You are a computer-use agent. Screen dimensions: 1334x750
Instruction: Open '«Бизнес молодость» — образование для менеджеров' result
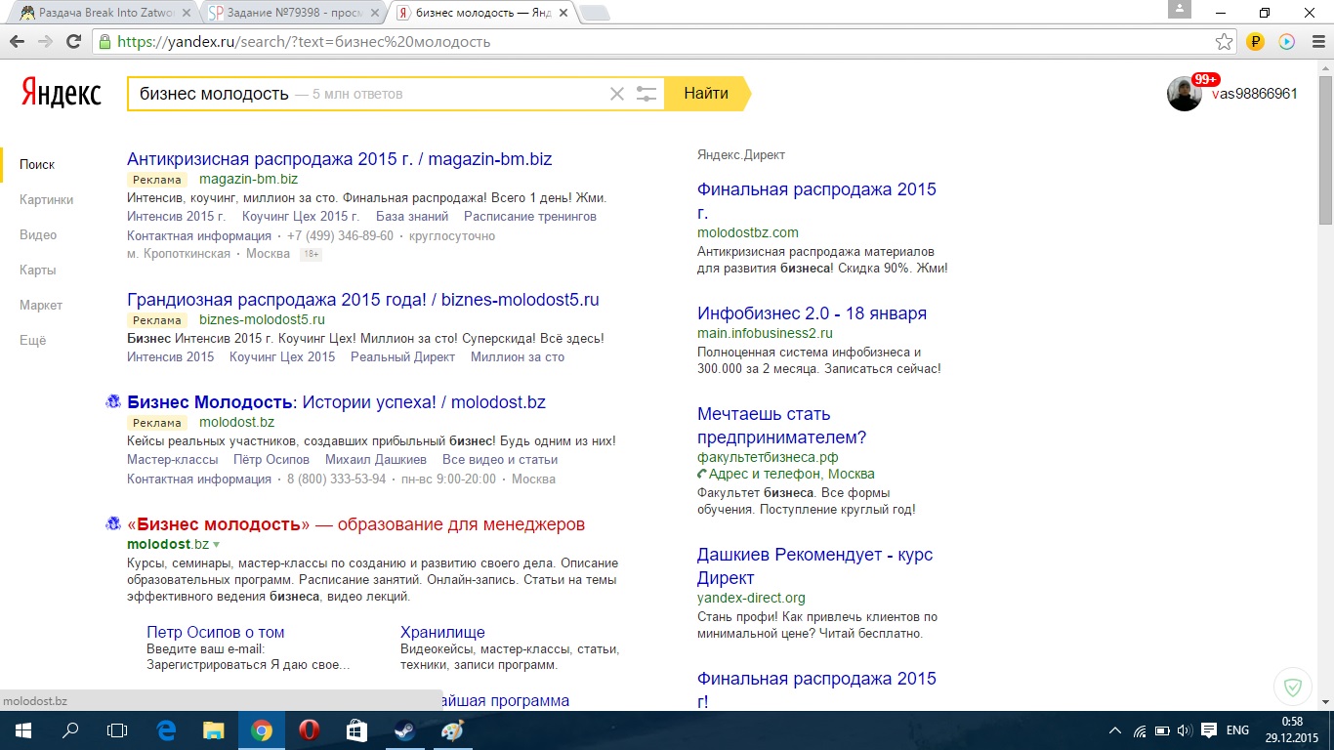(x=355, y=524)
